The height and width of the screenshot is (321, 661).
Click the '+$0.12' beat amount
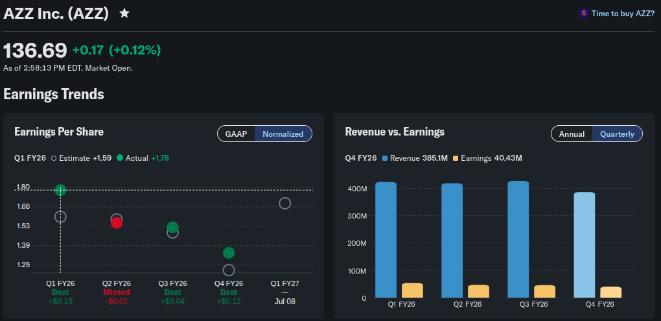[x=229, y=302]
